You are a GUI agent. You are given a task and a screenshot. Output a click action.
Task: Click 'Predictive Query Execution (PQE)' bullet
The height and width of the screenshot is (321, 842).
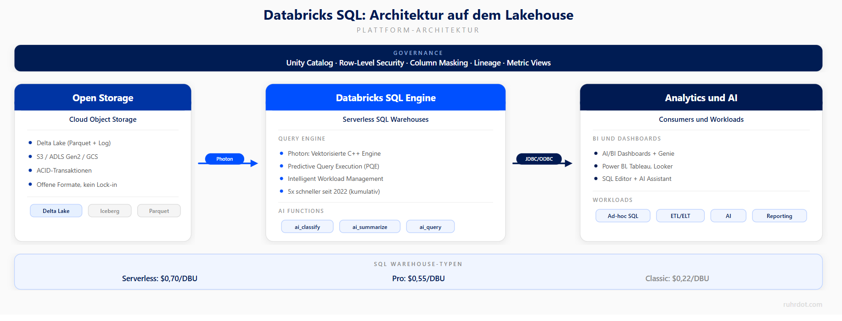click(333, 166)
